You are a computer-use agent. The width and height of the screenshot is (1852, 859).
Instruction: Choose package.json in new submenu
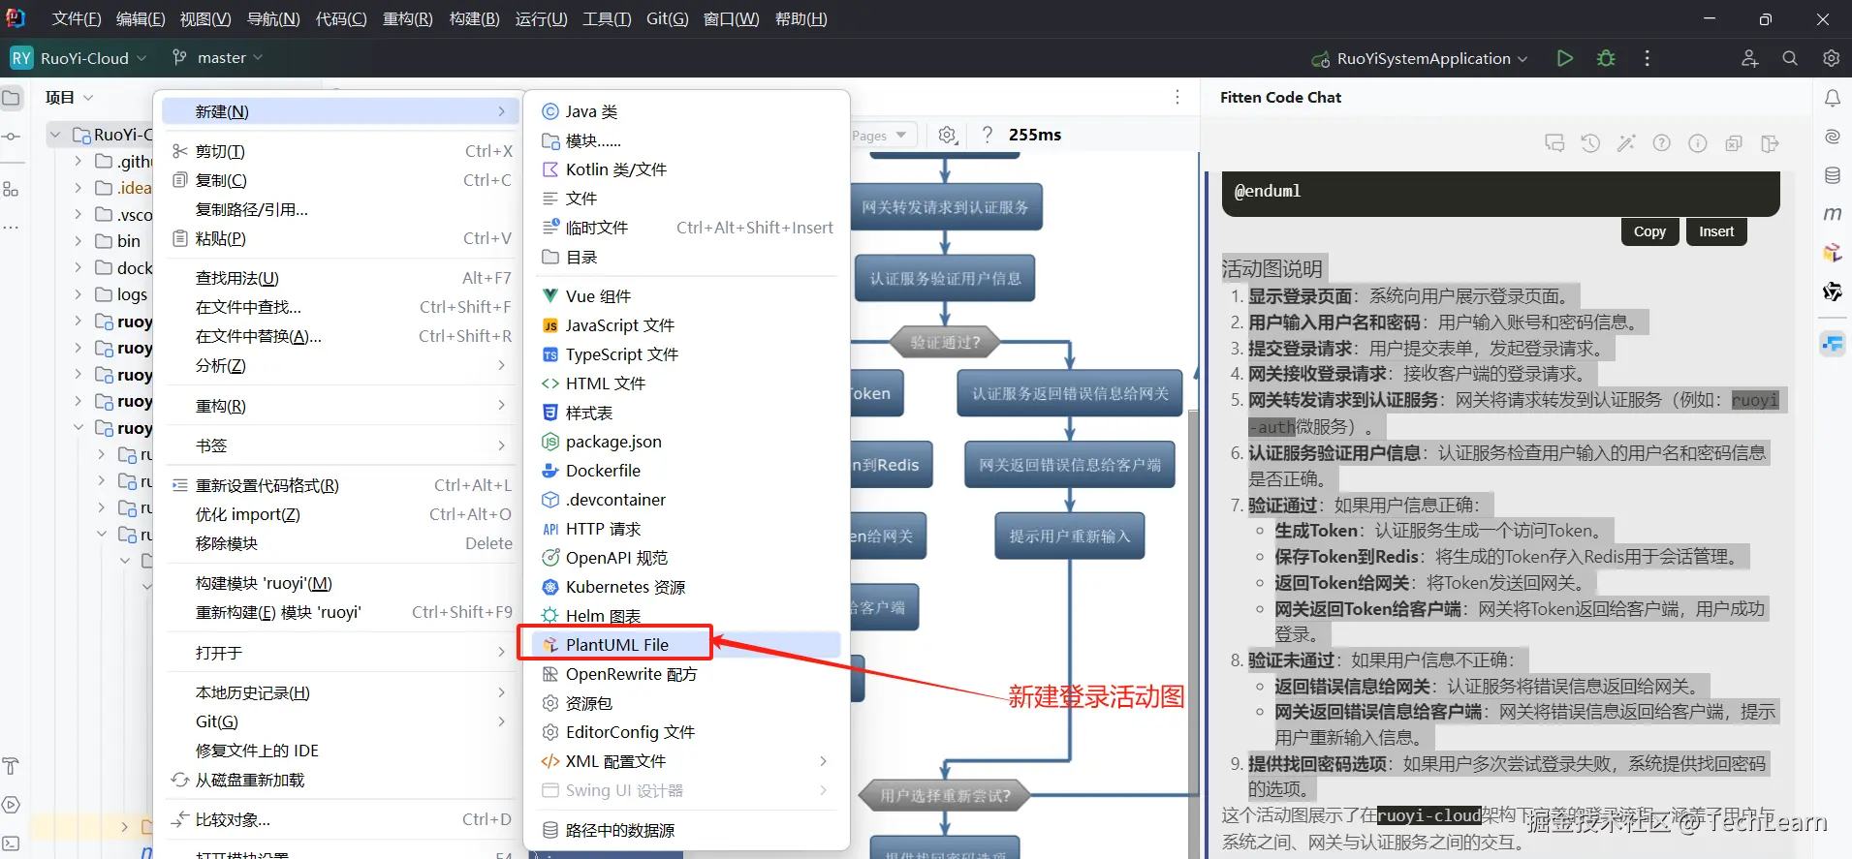685,442
